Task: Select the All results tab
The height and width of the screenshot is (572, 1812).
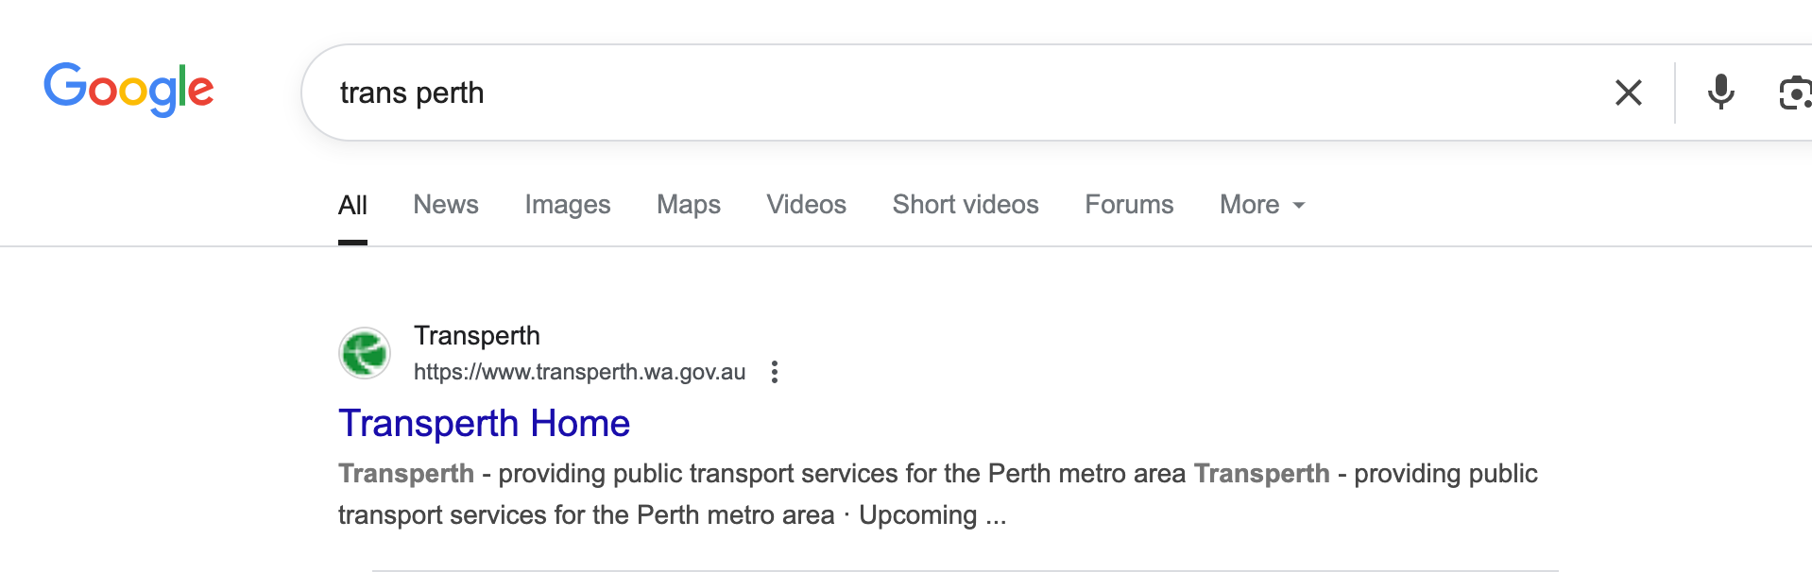Action: point(352,205)
